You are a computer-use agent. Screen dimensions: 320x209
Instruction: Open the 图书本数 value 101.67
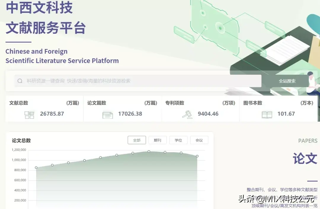(286, 114)
